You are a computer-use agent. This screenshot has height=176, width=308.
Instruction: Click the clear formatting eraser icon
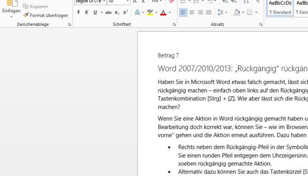(172, 2)
